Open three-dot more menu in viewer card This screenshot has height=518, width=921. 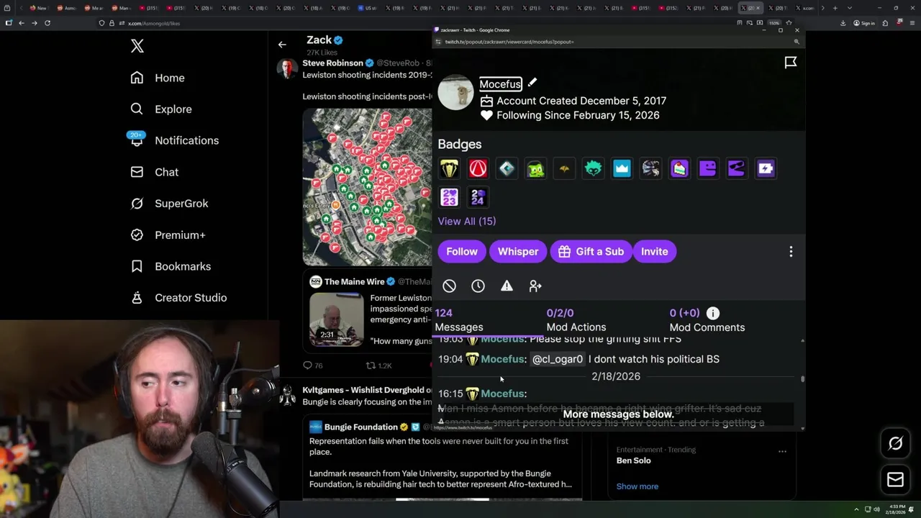[791, 252]
